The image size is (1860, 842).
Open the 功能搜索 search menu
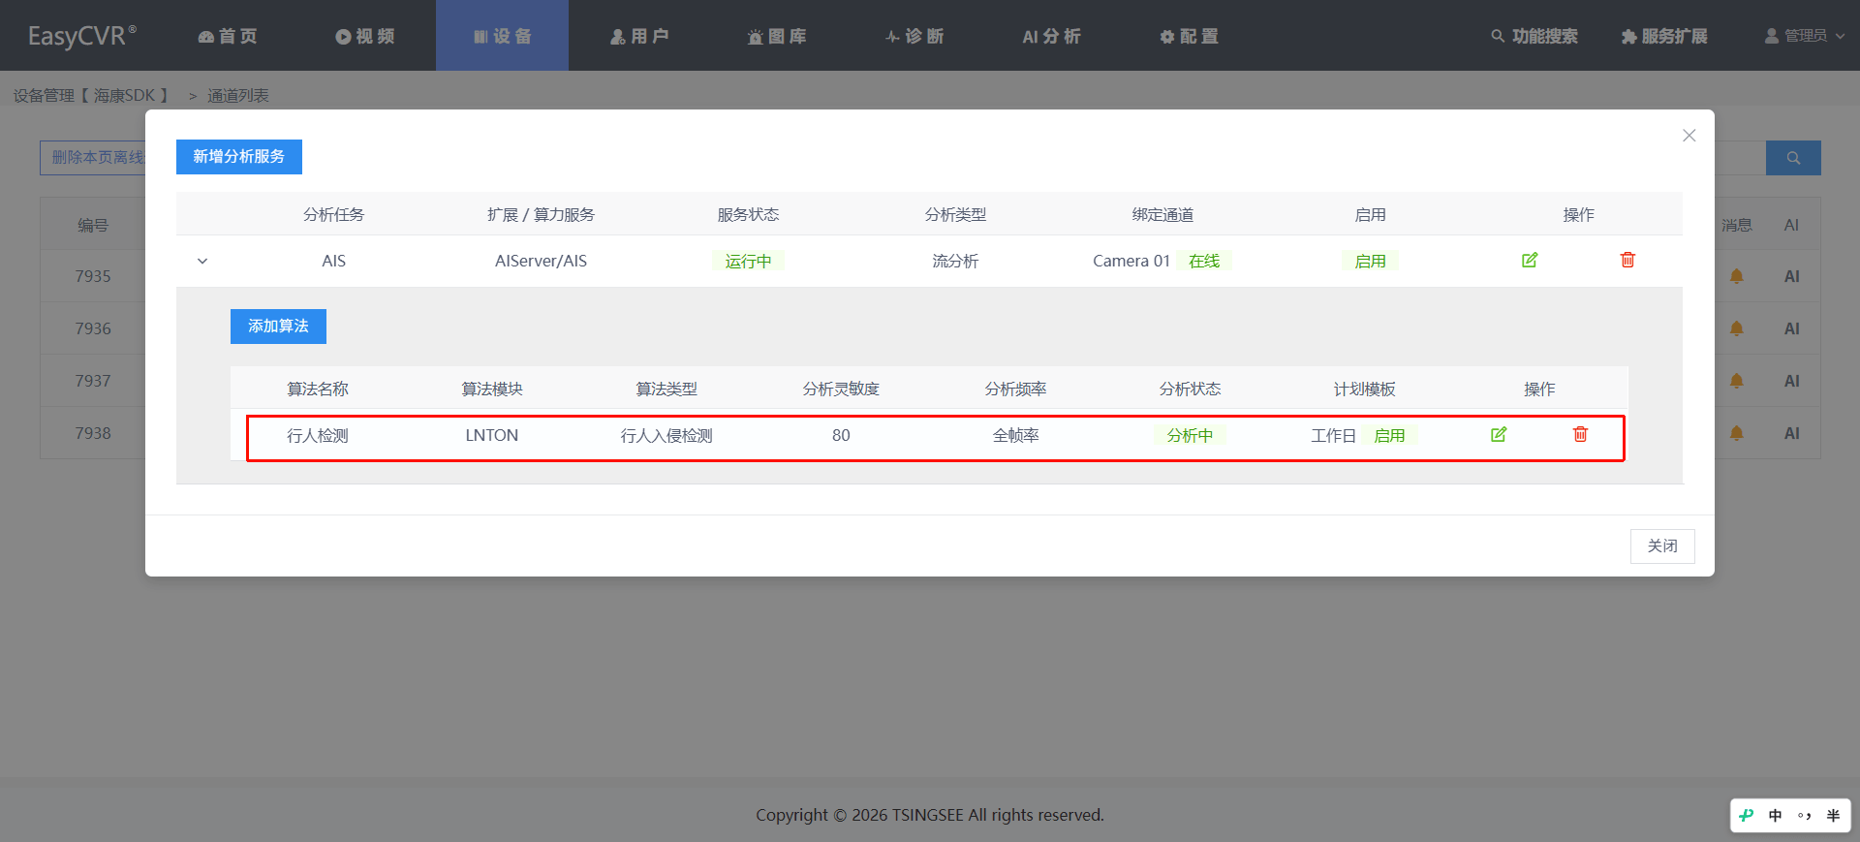(x=1534, y=36)
